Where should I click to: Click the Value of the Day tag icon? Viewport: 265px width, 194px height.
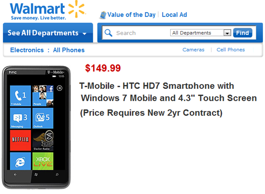click(x=103, y=15)
